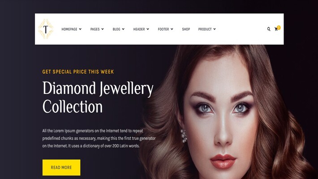Expand the Footer dropdown chevron

(x=172, y=29)
